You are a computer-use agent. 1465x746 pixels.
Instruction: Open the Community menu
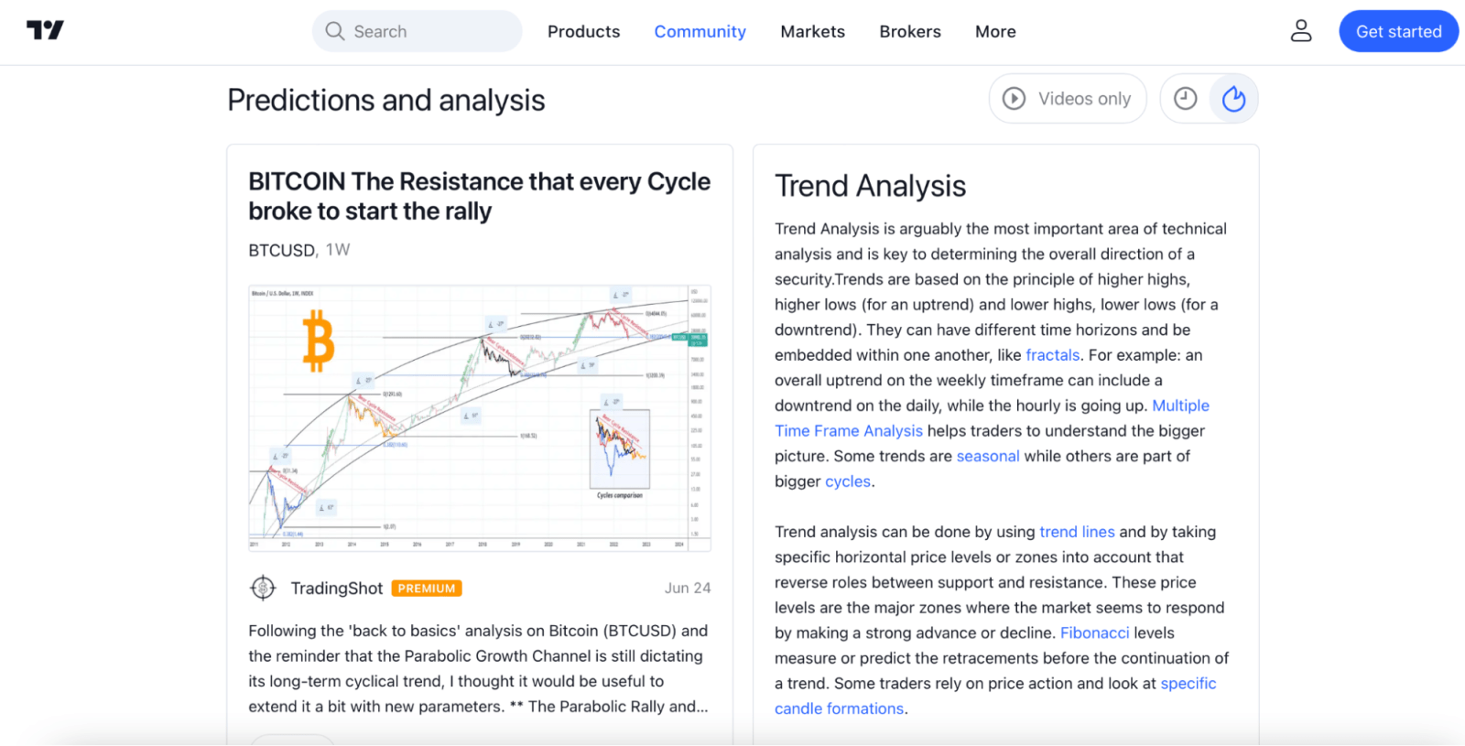[700, 31]
